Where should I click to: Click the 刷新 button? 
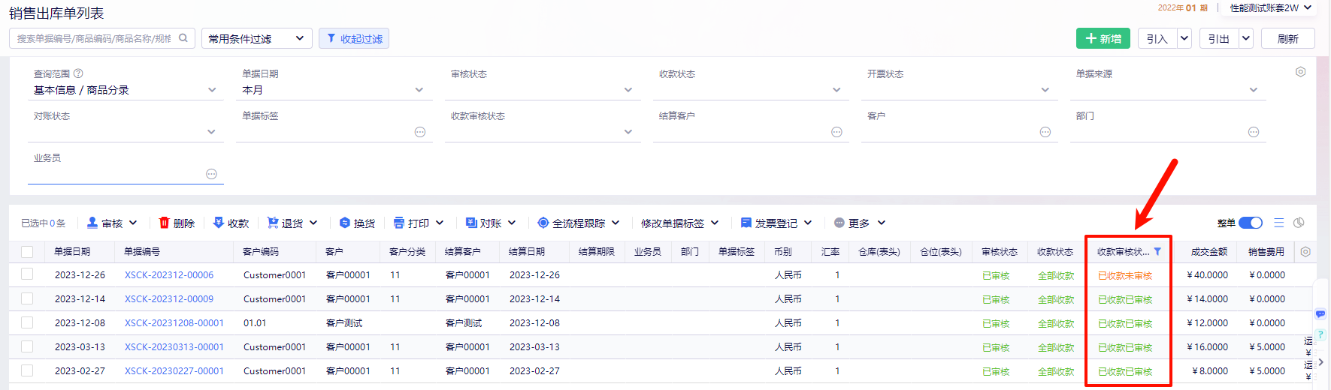pyautogui.click(x=1287, y=38)
